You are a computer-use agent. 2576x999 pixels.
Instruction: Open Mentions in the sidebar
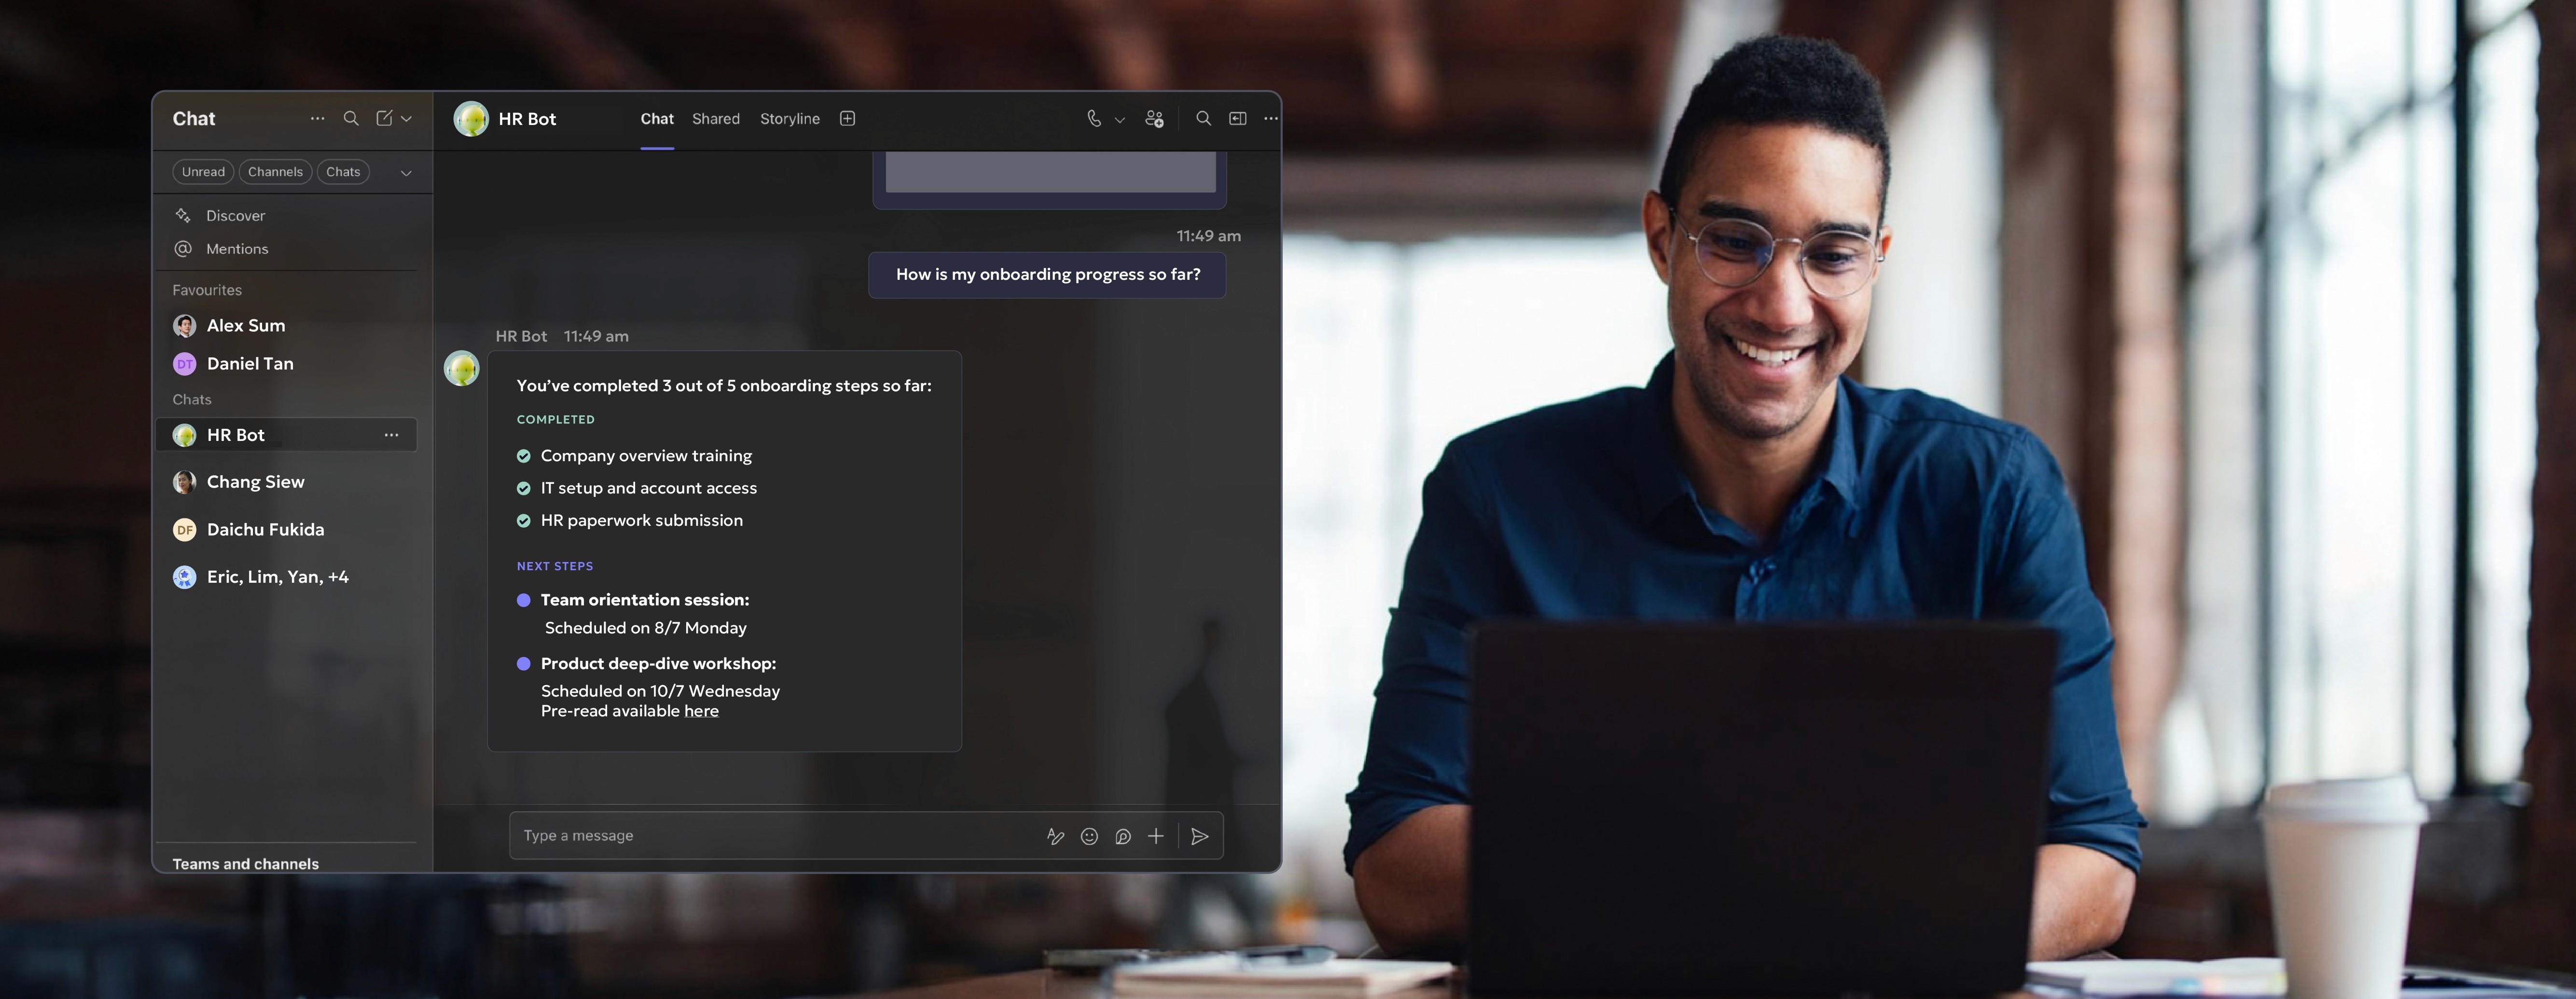[x=237, y=249]
